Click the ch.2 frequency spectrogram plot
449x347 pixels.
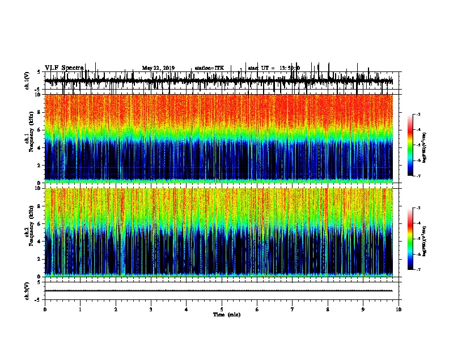[219, 232]
